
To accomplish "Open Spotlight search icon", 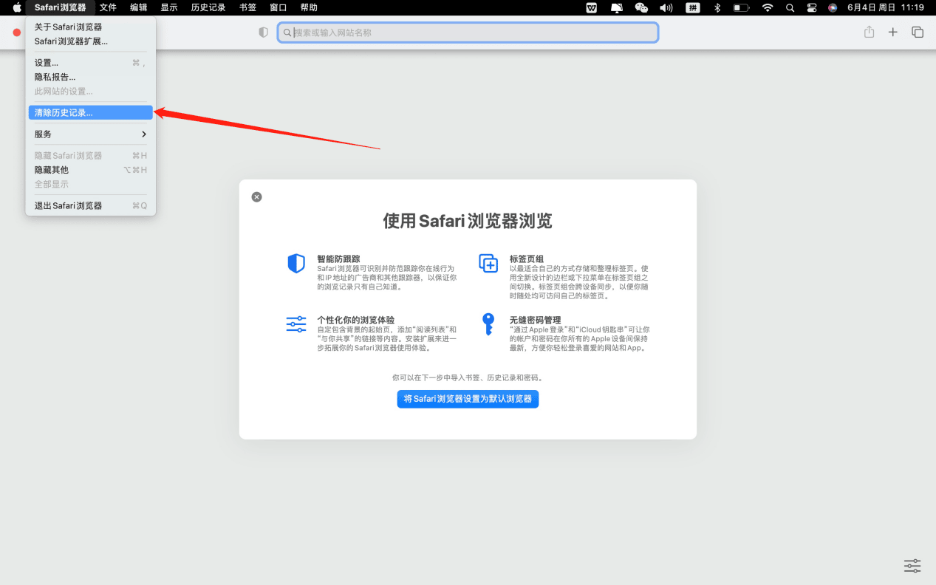I will (790, 7).
